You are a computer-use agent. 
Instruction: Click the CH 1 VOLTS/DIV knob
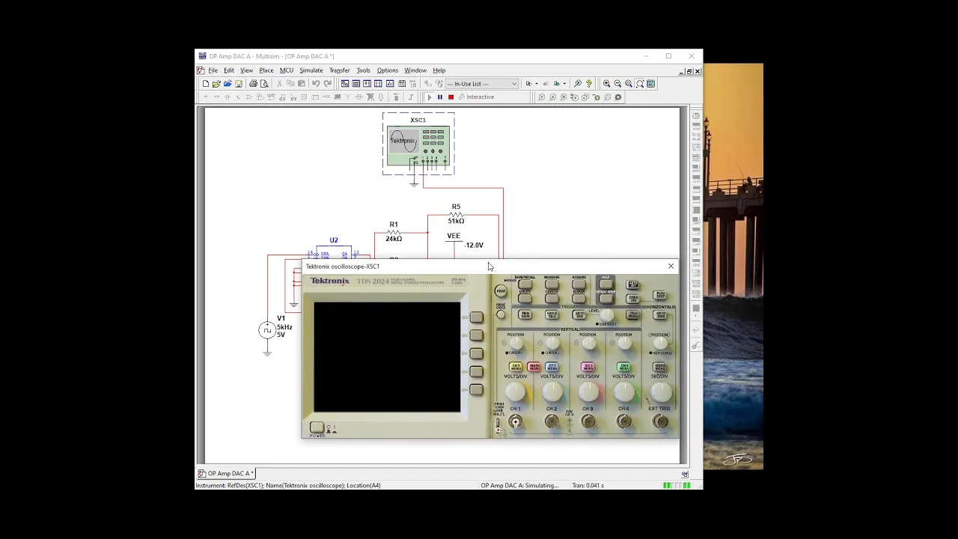[x=516, y=392]
